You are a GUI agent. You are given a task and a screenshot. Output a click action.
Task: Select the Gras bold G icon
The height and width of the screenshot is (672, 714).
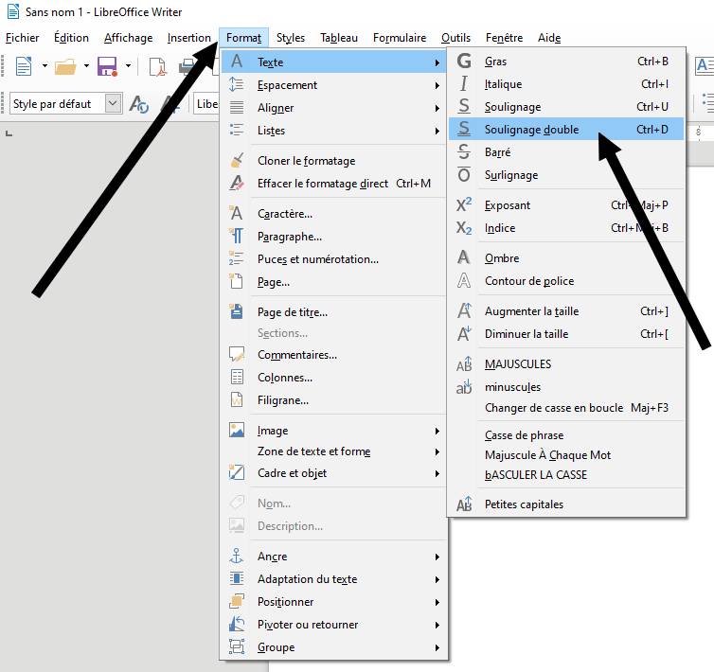coord(464,62)
